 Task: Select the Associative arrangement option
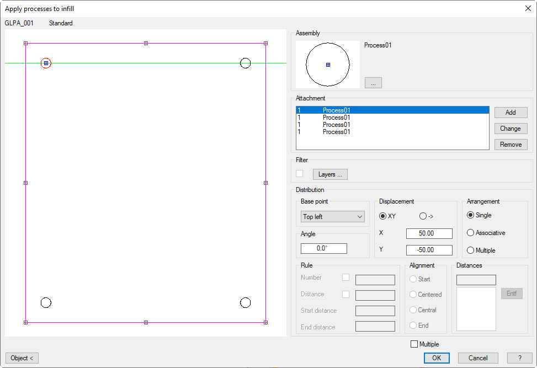[x=471, y=233]
